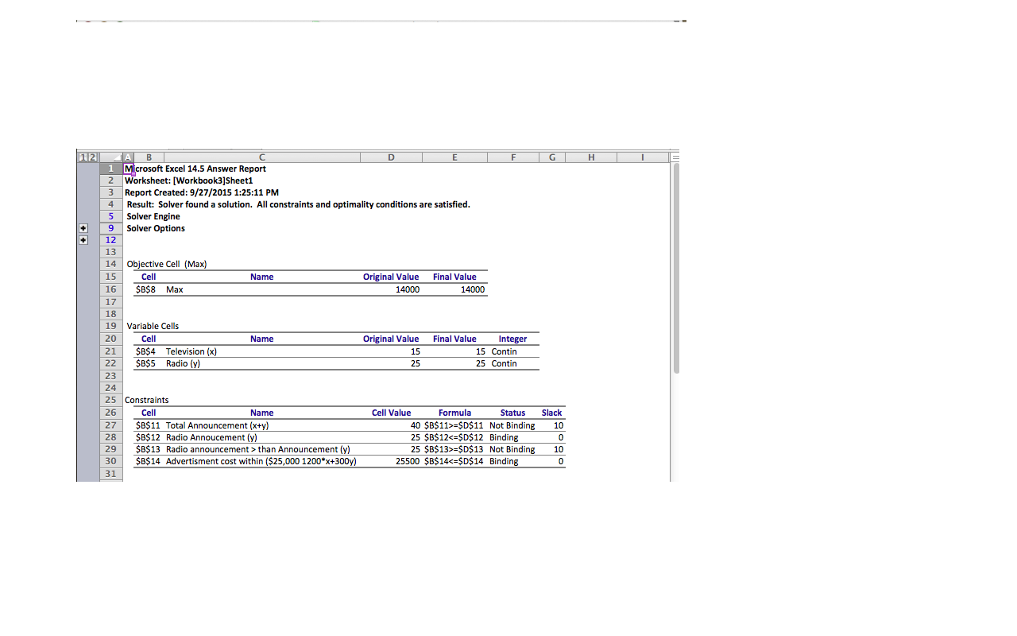
Task: Select column C header
Action: pos(261,157)
